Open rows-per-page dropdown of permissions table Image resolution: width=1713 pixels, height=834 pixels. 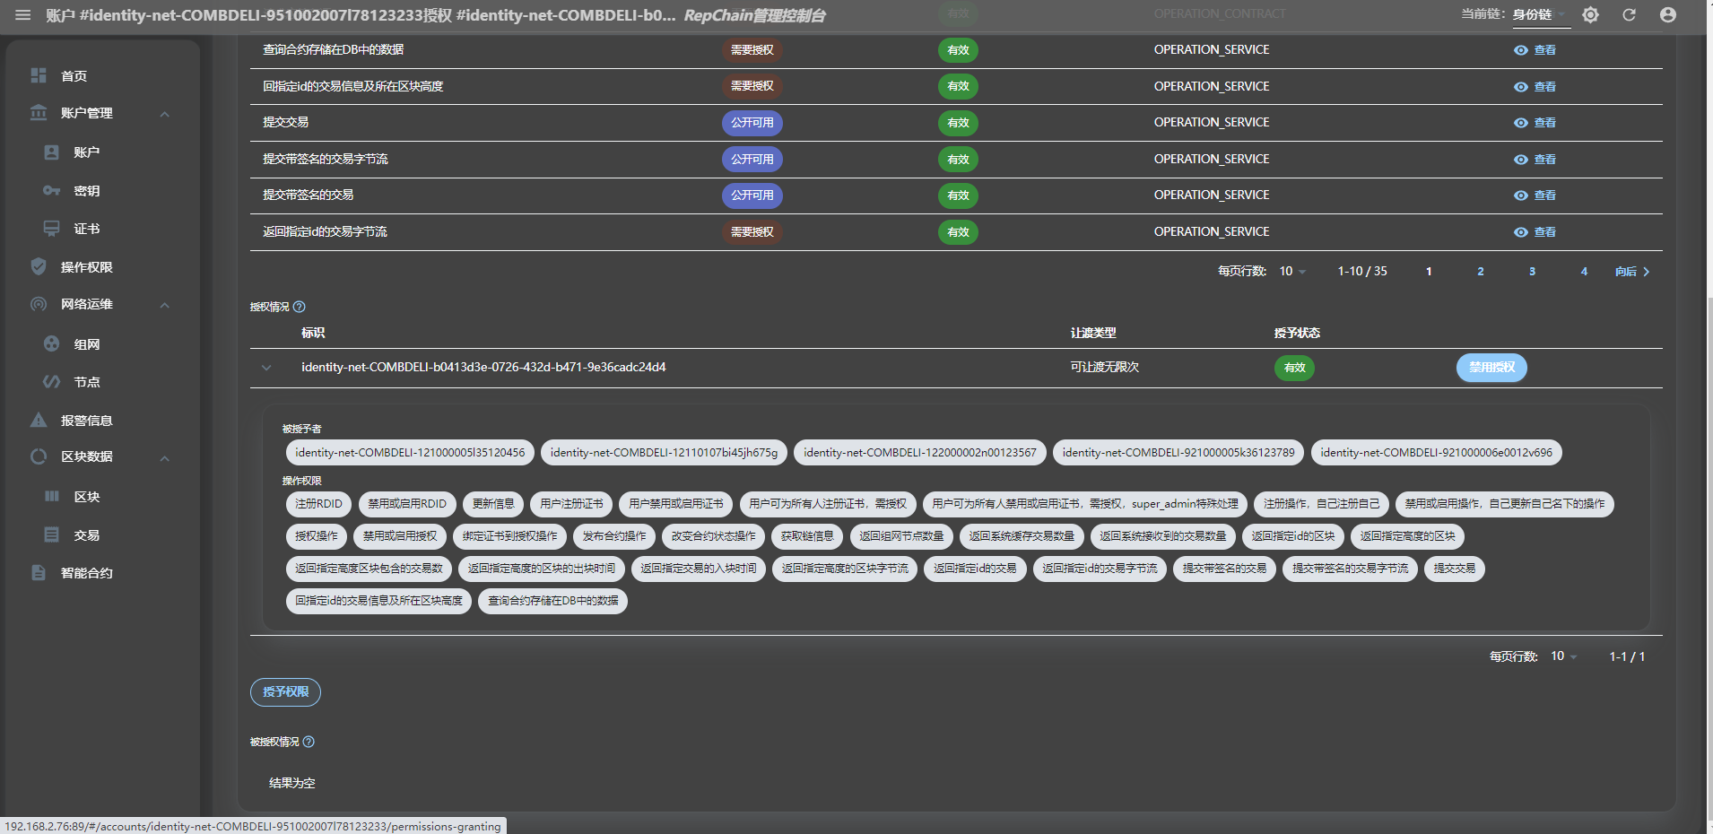1292,272
